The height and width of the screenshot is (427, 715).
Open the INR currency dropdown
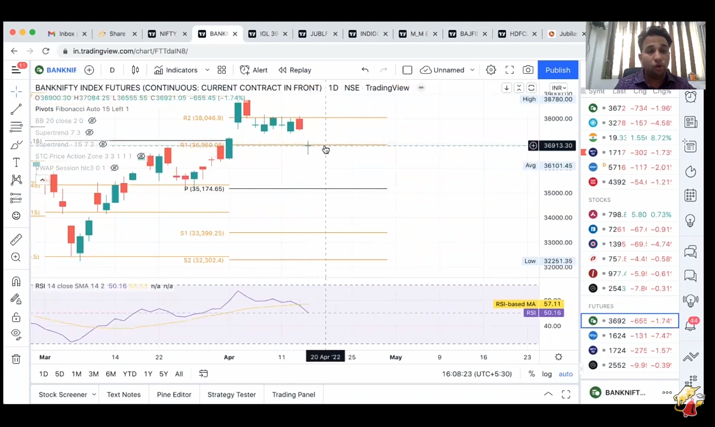[x=559, y=88]
